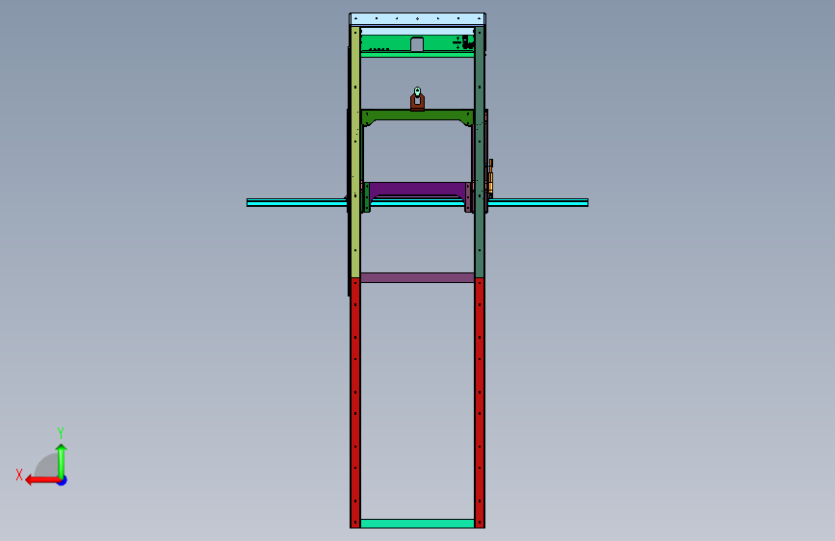Click the blue Z axis dot of triad

63,480
